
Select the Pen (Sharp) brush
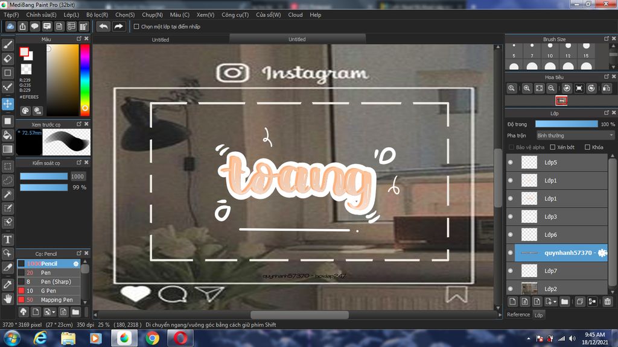48,282
